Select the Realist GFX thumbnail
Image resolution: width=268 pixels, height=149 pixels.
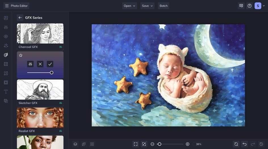point(40,117)
